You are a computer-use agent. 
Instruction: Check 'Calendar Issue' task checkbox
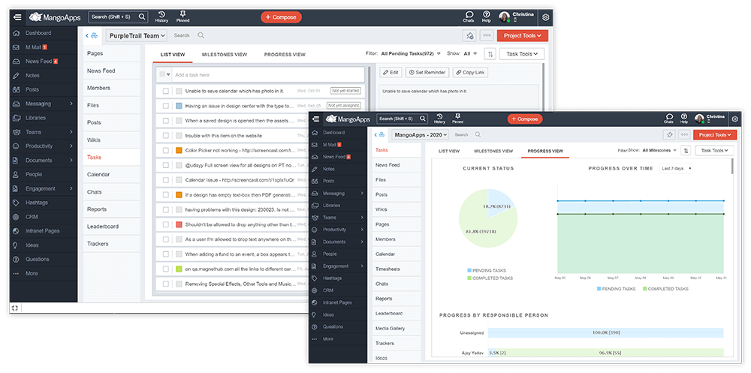pos(166,180)
